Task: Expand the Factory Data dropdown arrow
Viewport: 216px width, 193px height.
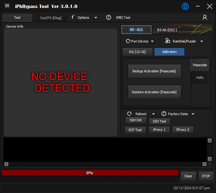Action: (193, 114)
